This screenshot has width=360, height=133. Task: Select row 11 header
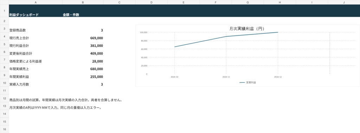pos(4,90)
